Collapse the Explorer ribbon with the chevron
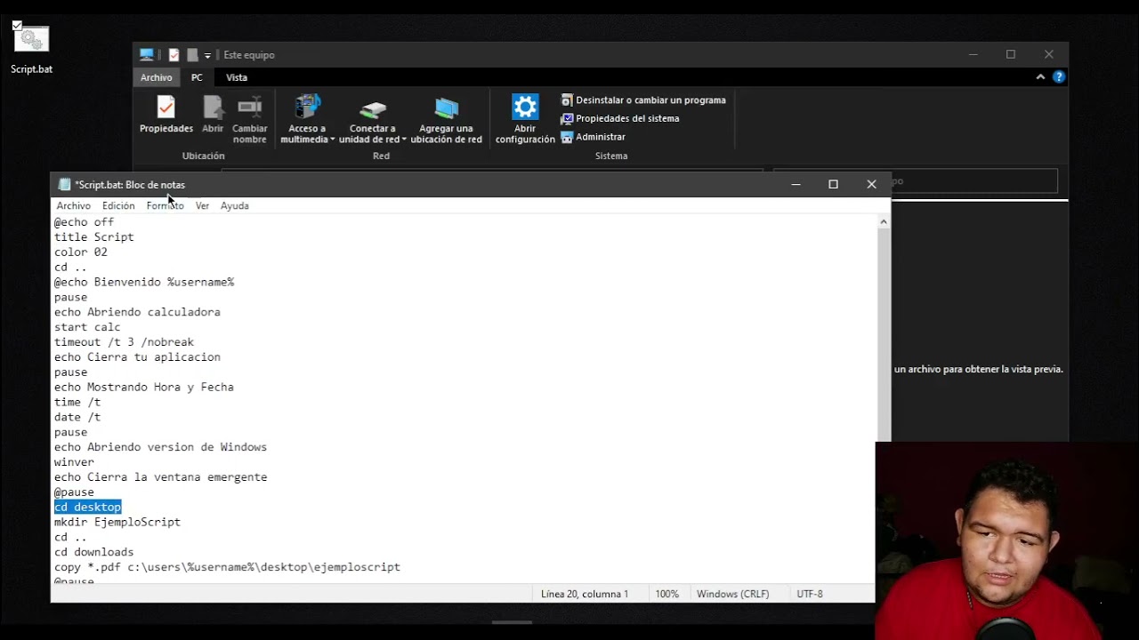This screenshot has height=640, width=1139. pos(1040,77)
